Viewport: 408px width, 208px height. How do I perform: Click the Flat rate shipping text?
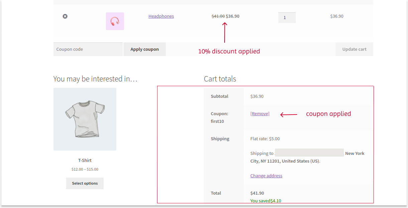click(265, 139)
